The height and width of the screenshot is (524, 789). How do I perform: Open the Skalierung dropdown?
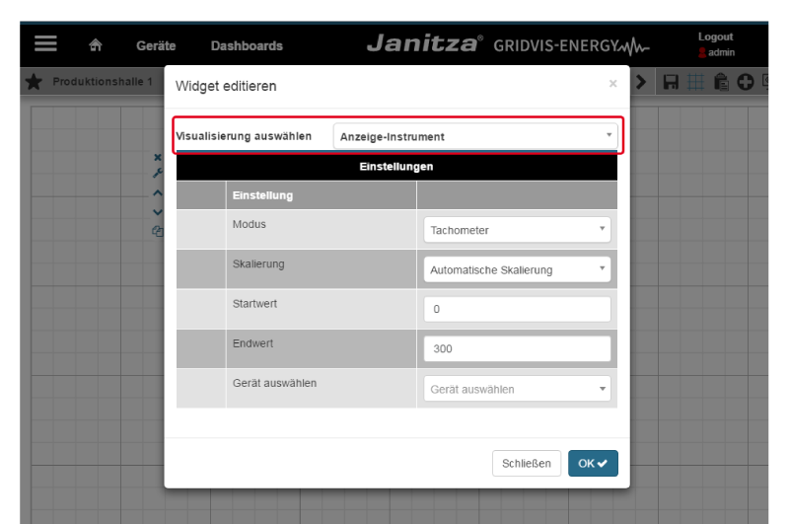point(517,269)
